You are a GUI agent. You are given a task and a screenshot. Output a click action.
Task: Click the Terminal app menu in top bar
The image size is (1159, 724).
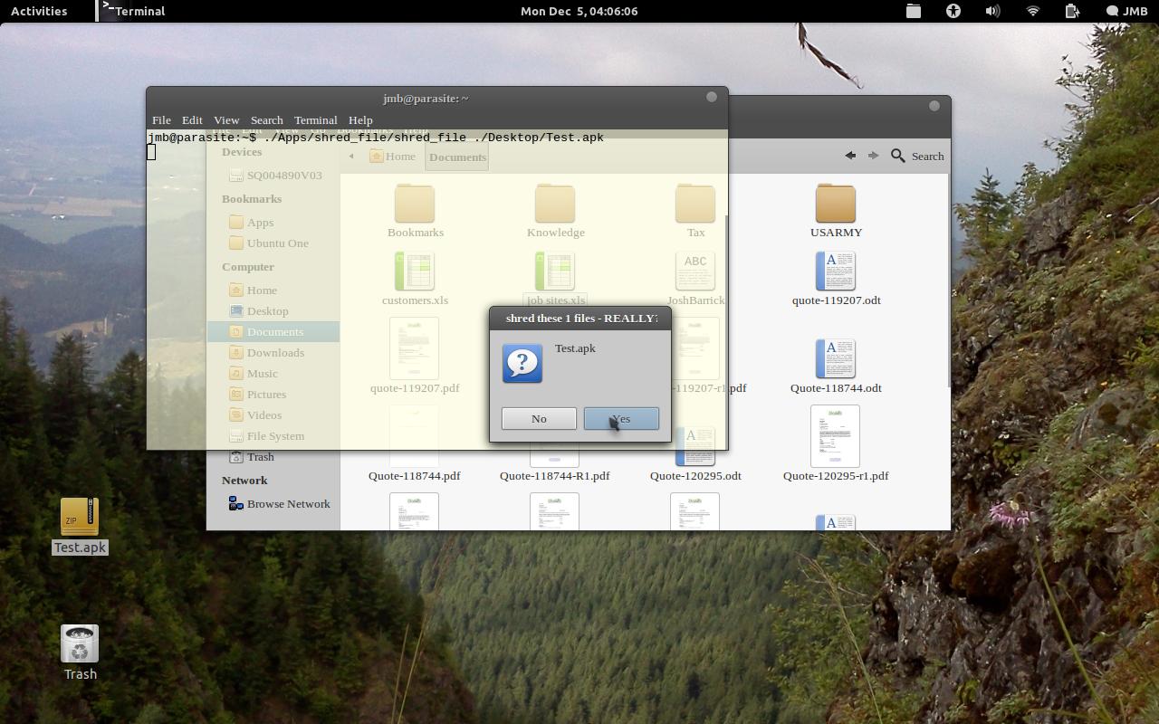pos(134,11)
